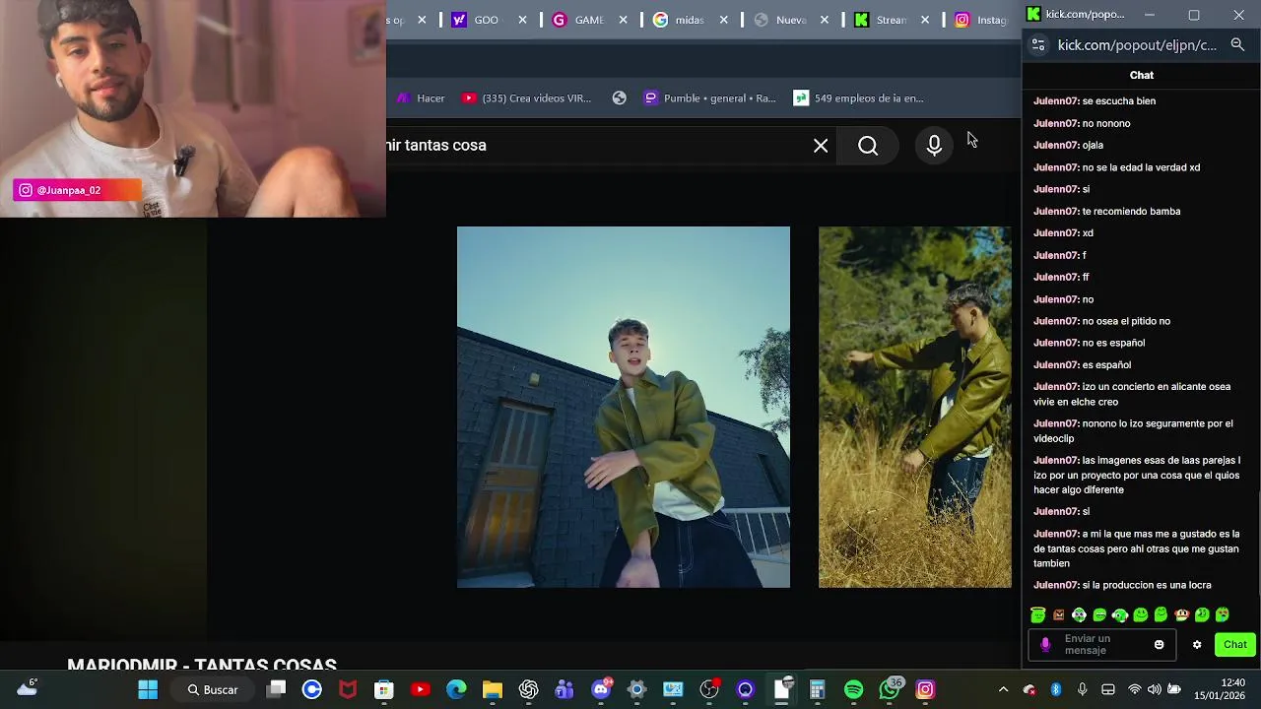Open Microsoft Store from the taskbar
1261x709 pixels.
tap(384, 689)
